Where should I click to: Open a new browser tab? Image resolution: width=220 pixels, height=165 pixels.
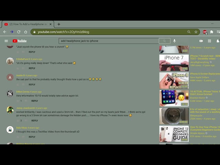59,24
